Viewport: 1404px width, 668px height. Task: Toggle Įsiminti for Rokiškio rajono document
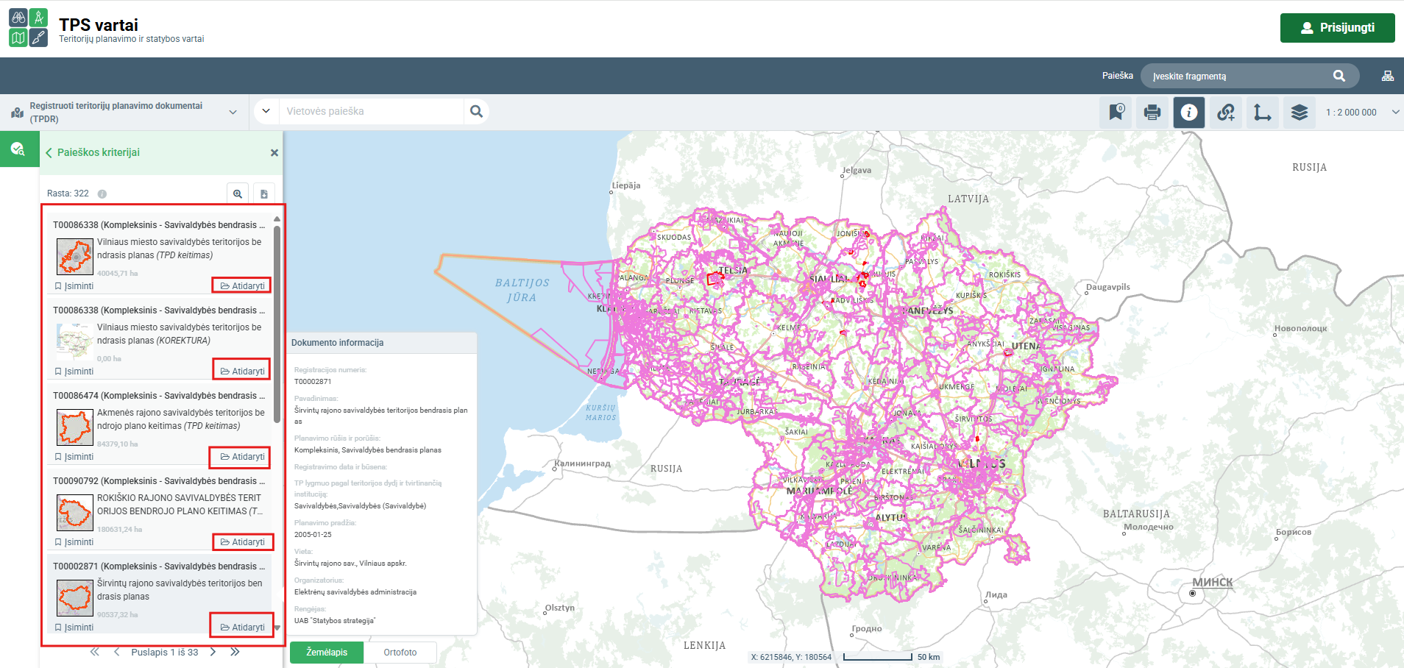[74, 542]
